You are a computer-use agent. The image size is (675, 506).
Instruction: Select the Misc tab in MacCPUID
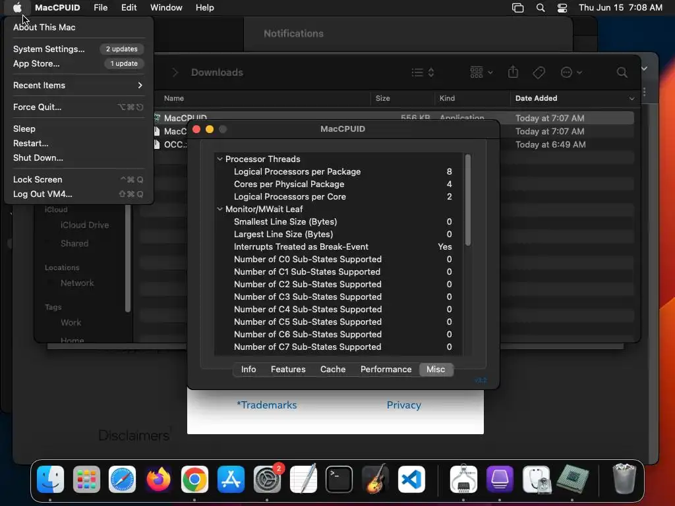[436, 369]
